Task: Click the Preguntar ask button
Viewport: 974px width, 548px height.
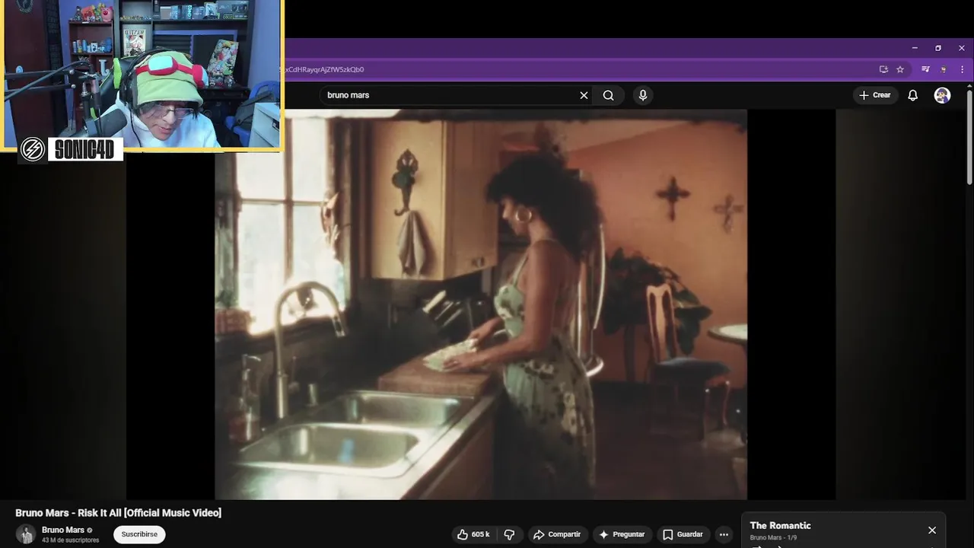Action: click(x=622, y=534)
